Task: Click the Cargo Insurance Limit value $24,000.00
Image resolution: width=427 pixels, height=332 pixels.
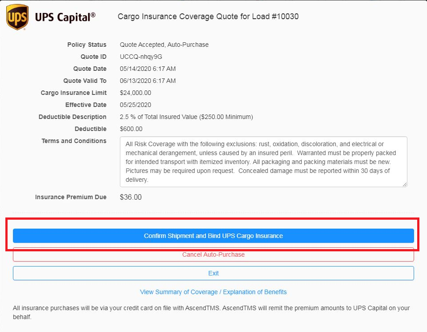Action: [135, 93]
